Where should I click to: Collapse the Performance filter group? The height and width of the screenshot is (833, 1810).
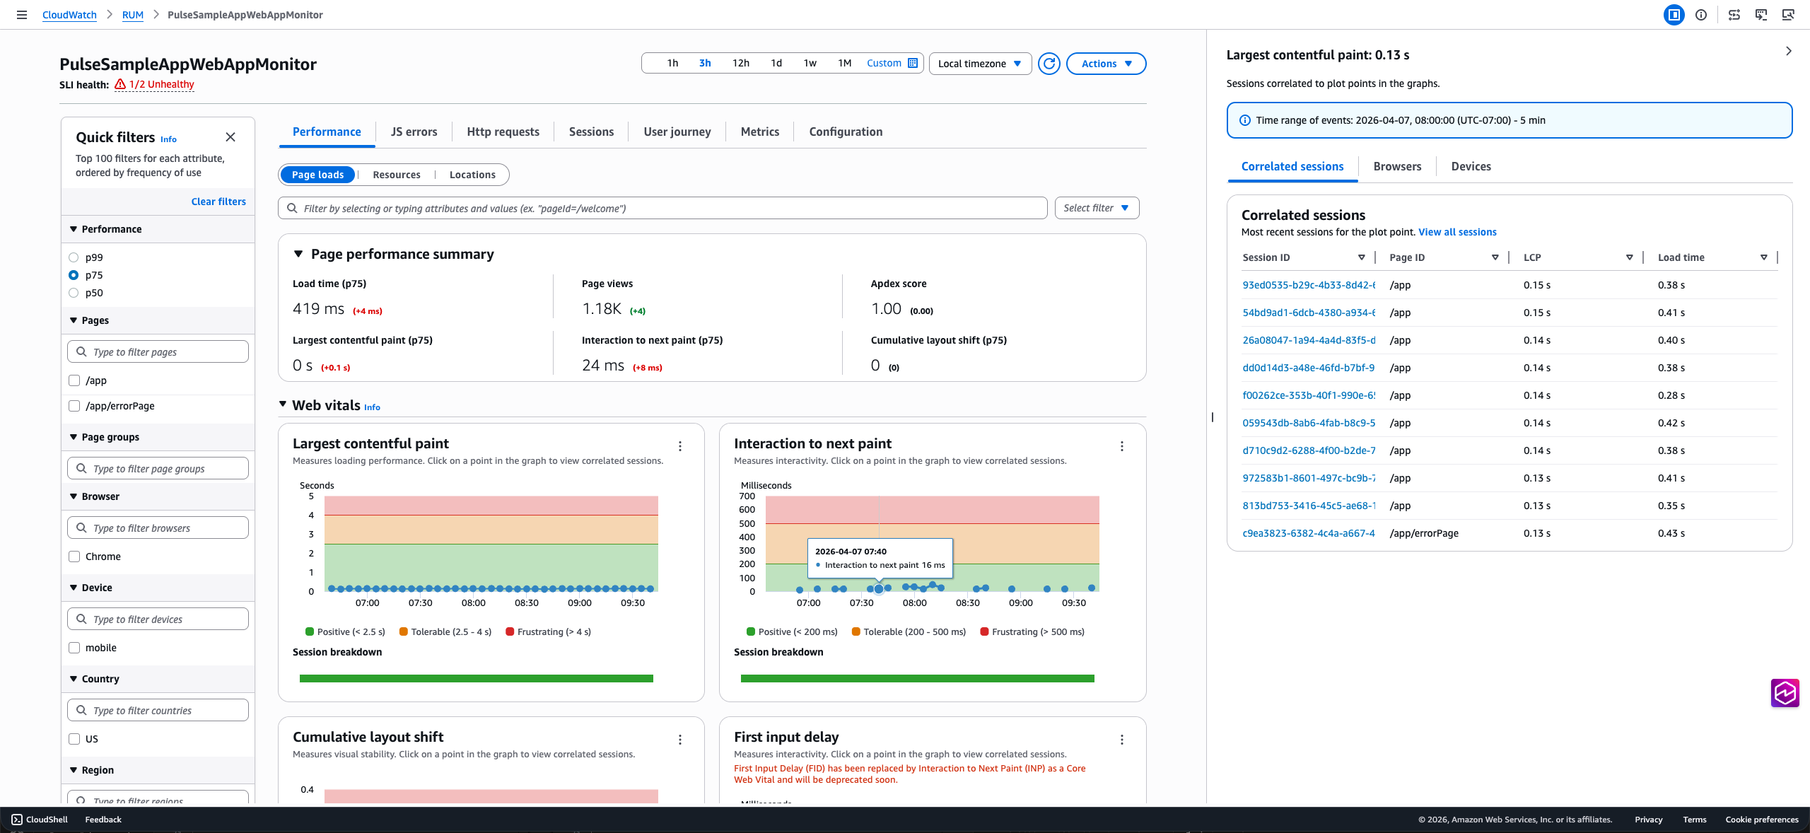(x=74, y=229)
